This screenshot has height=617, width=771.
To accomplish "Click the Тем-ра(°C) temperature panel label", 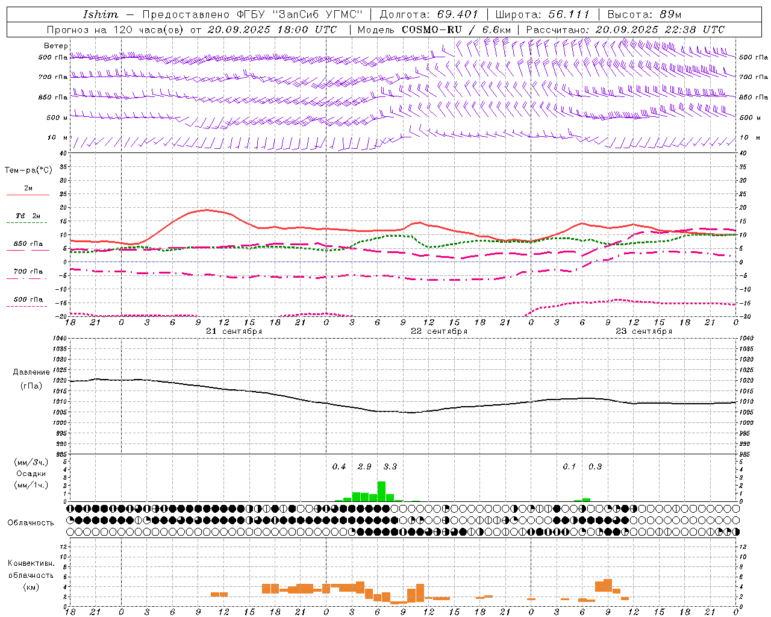I will tap(28, 171).
